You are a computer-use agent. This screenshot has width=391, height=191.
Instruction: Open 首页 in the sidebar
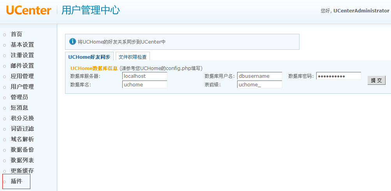pos(16,34)
